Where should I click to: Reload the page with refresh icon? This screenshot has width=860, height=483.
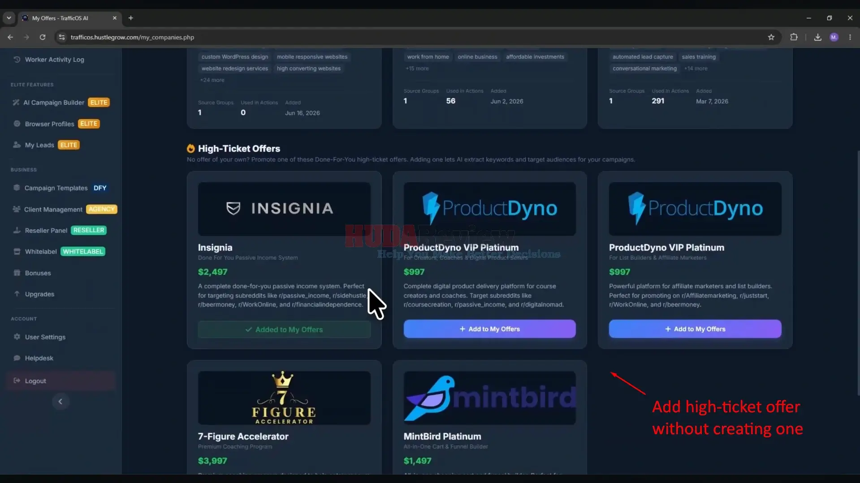point(43,37)
